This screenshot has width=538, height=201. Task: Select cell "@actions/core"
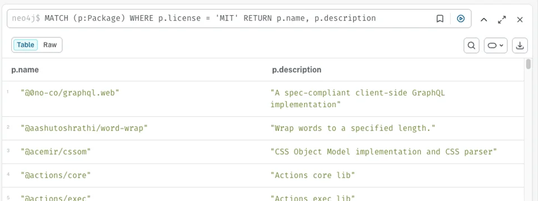click(55, 175)
